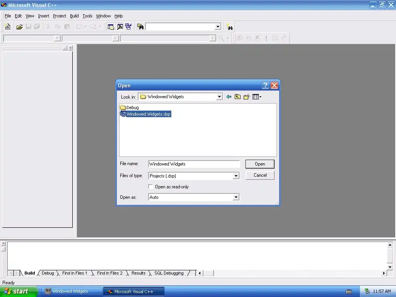Select the Debug folder in file list
This screenshot has height=297, width=396.
(130, 108)
